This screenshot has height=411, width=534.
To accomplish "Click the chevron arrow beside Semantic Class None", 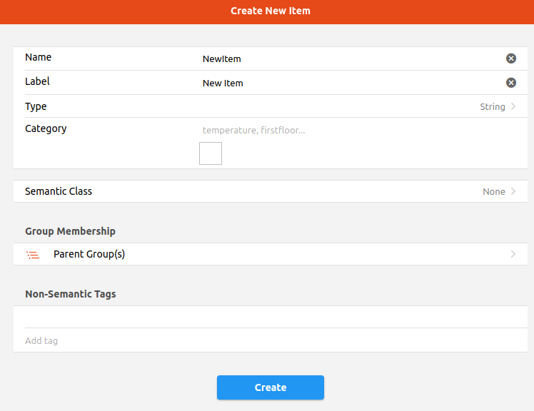I will [x=513, y=191].
